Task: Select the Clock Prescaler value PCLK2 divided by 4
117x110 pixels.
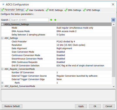Action: point(66,42)
